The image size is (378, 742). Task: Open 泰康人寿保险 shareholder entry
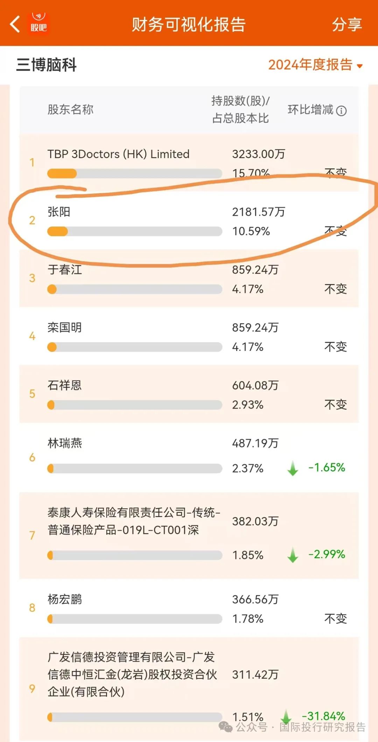pos(134,521)
